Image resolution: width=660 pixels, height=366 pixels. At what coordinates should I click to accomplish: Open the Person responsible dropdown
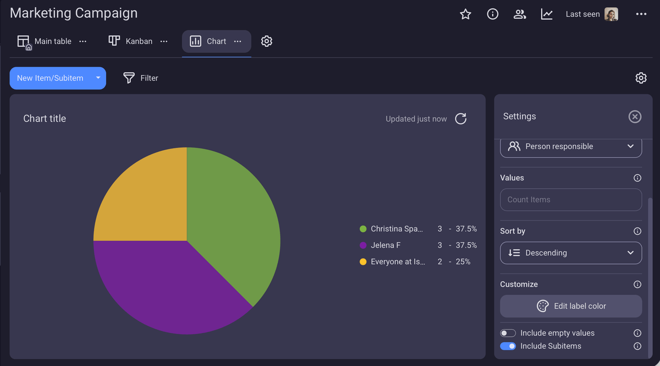click(x=570, y=146)
